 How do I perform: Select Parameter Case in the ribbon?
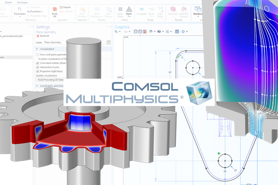(37, 16)
